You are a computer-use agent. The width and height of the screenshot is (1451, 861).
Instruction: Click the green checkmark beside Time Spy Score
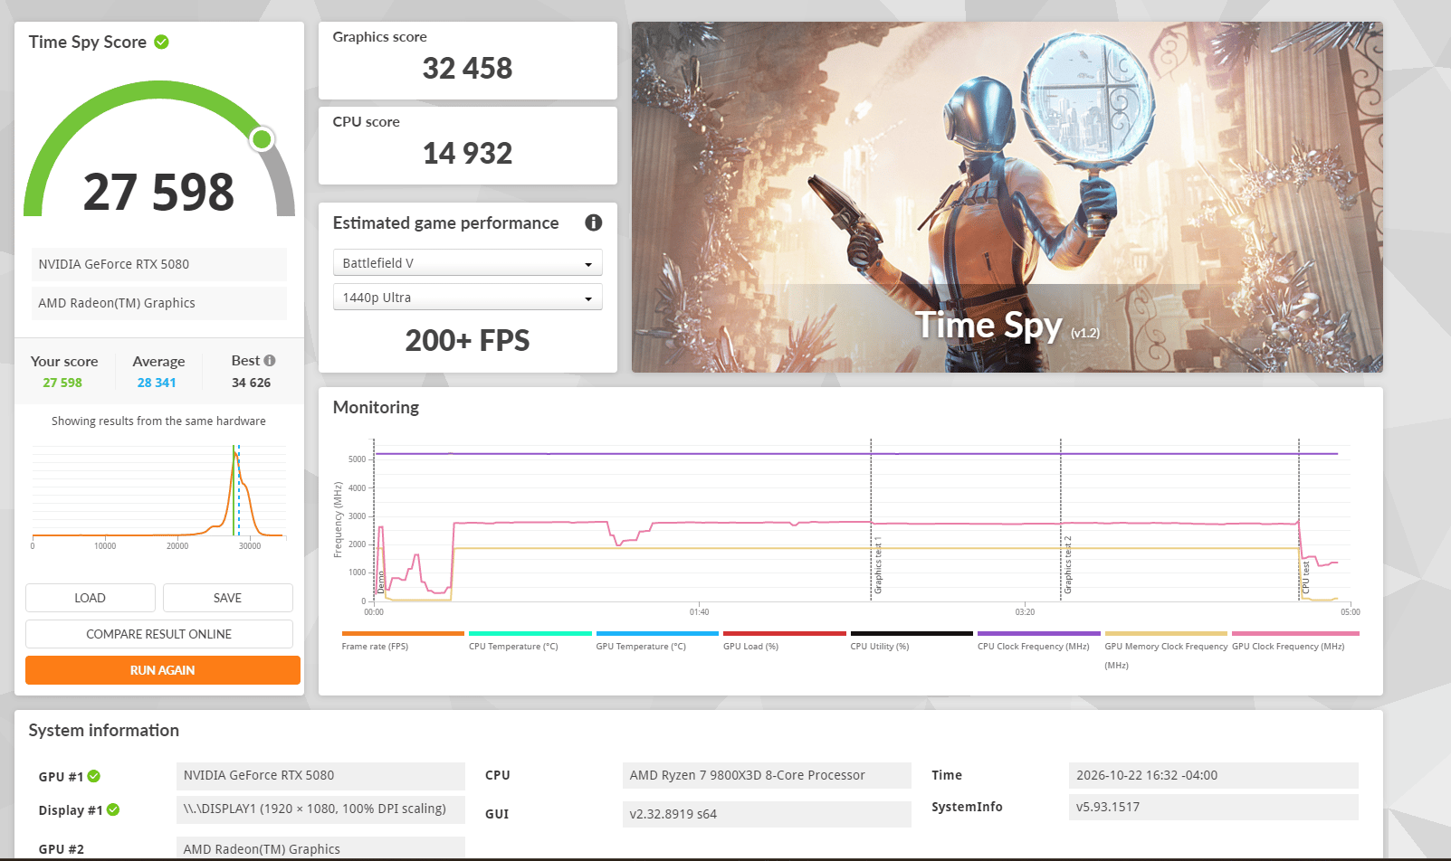[x=161, y=42]
